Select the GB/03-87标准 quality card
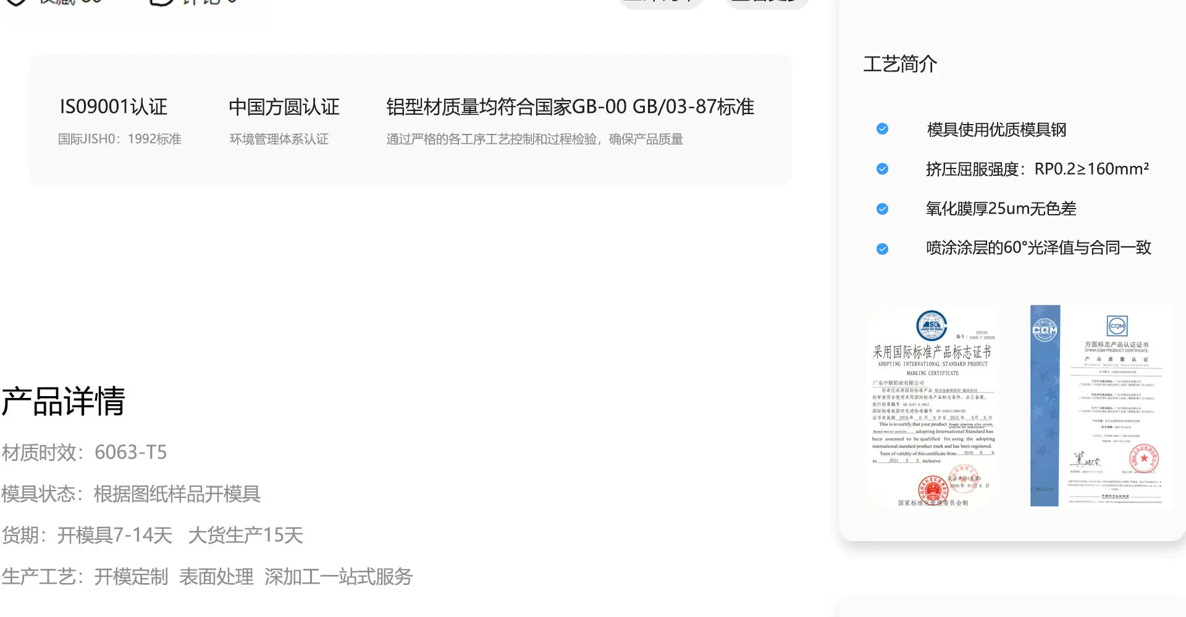 tap(570, 120)
